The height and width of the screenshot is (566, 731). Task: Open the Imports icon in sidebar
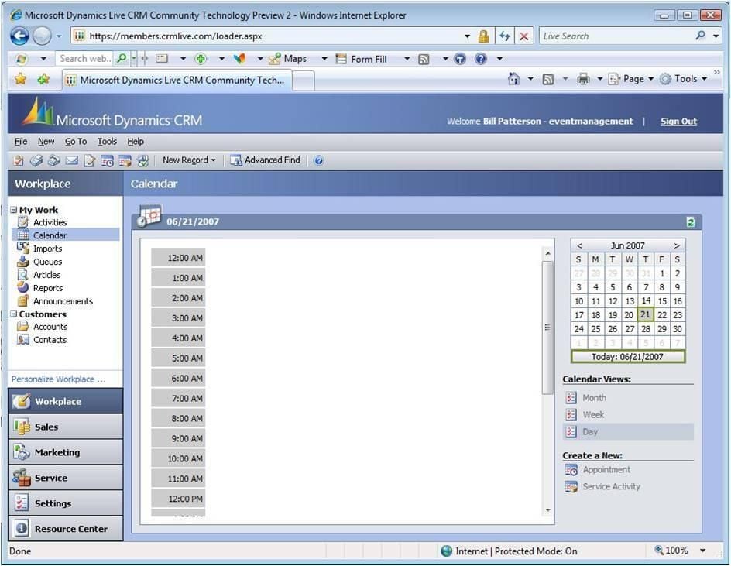coord(23,249)
